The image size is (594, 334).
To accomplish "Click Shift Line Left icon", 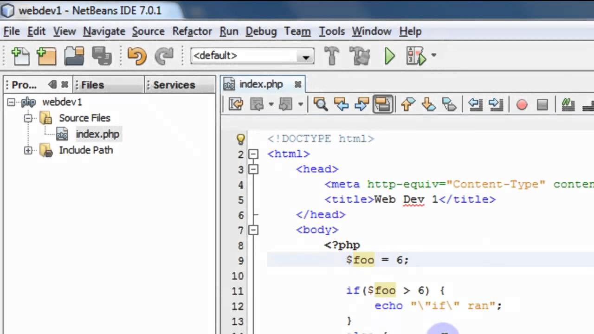I will coord(475,104).
